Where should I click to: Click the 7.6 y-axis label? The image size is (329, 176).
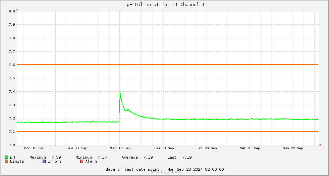coord(12,65)
